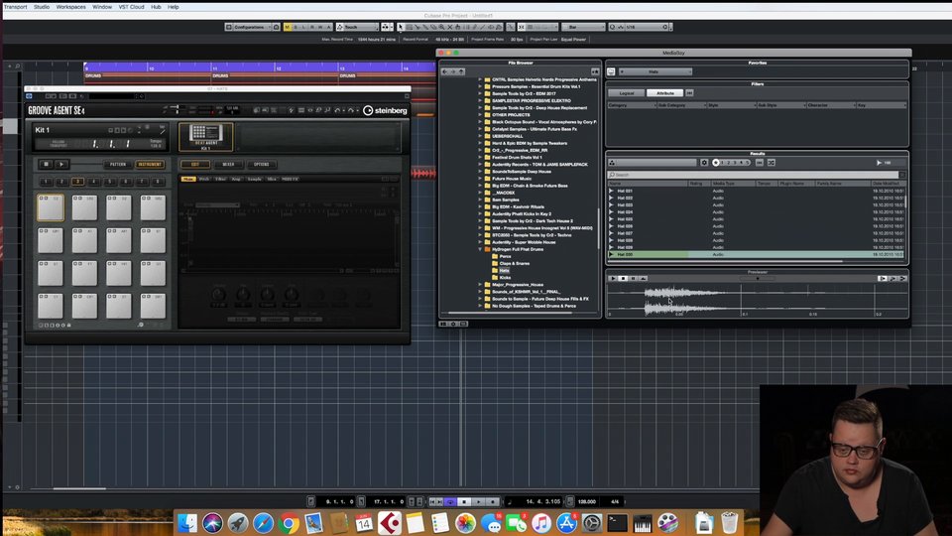This screenshot has width=952, height=536.
Task: Switch filters to Logical mode
Action: coord(627,93)
